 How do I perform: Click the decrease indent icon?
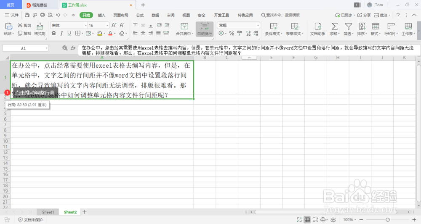click(x=159, y=25)
